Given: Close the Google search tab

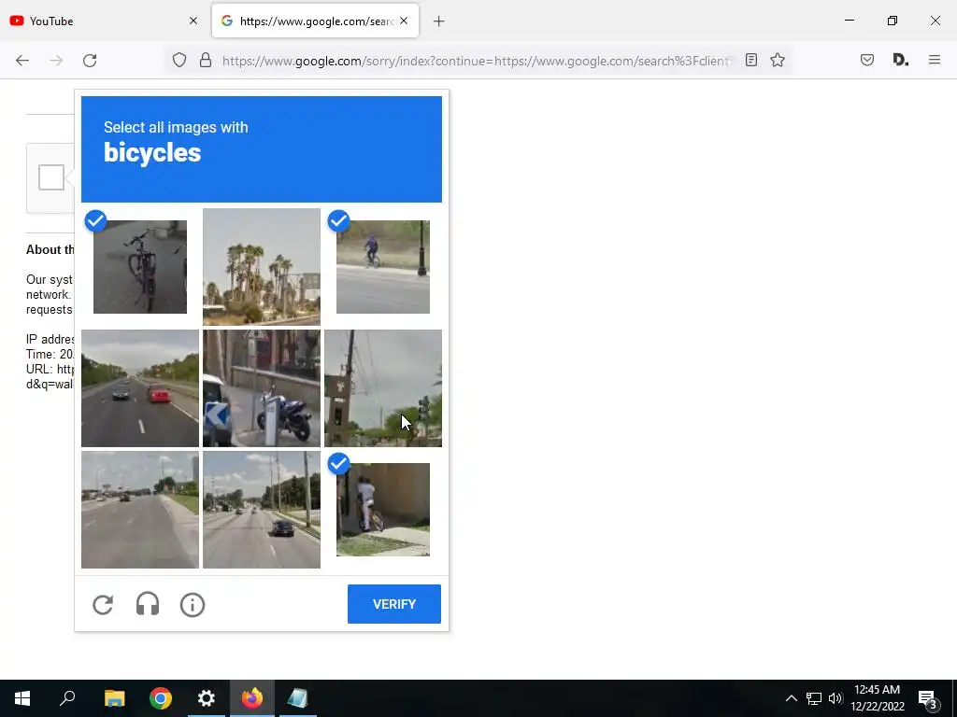Looking at the screenshot, I should point(404,21).
